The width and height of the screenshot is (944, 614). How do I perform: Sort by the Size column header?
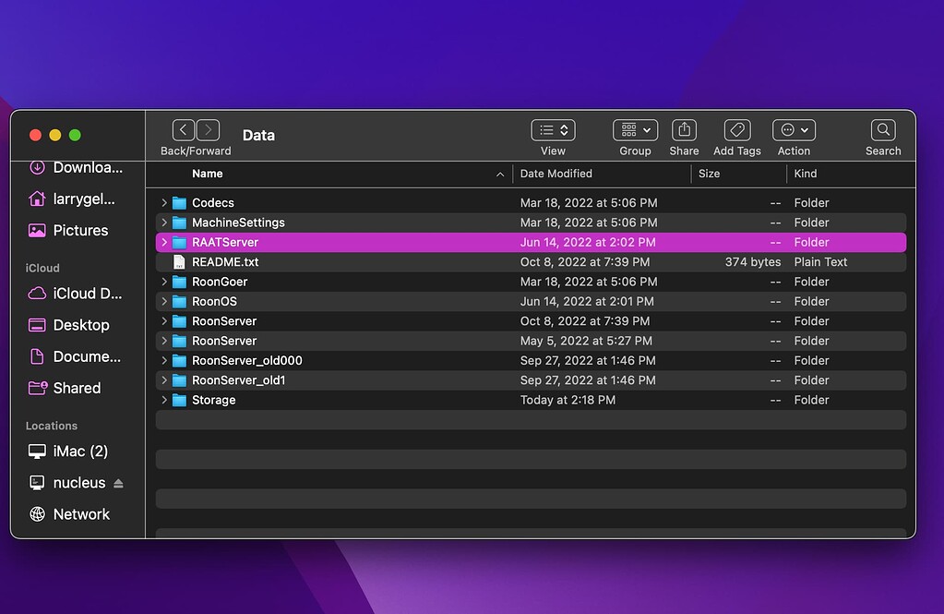point(710,174)
